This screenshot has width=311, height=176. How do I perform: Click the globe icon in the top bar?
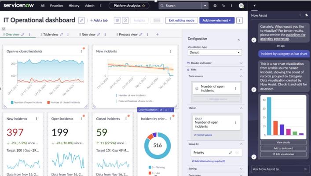[x=215, y=6]
